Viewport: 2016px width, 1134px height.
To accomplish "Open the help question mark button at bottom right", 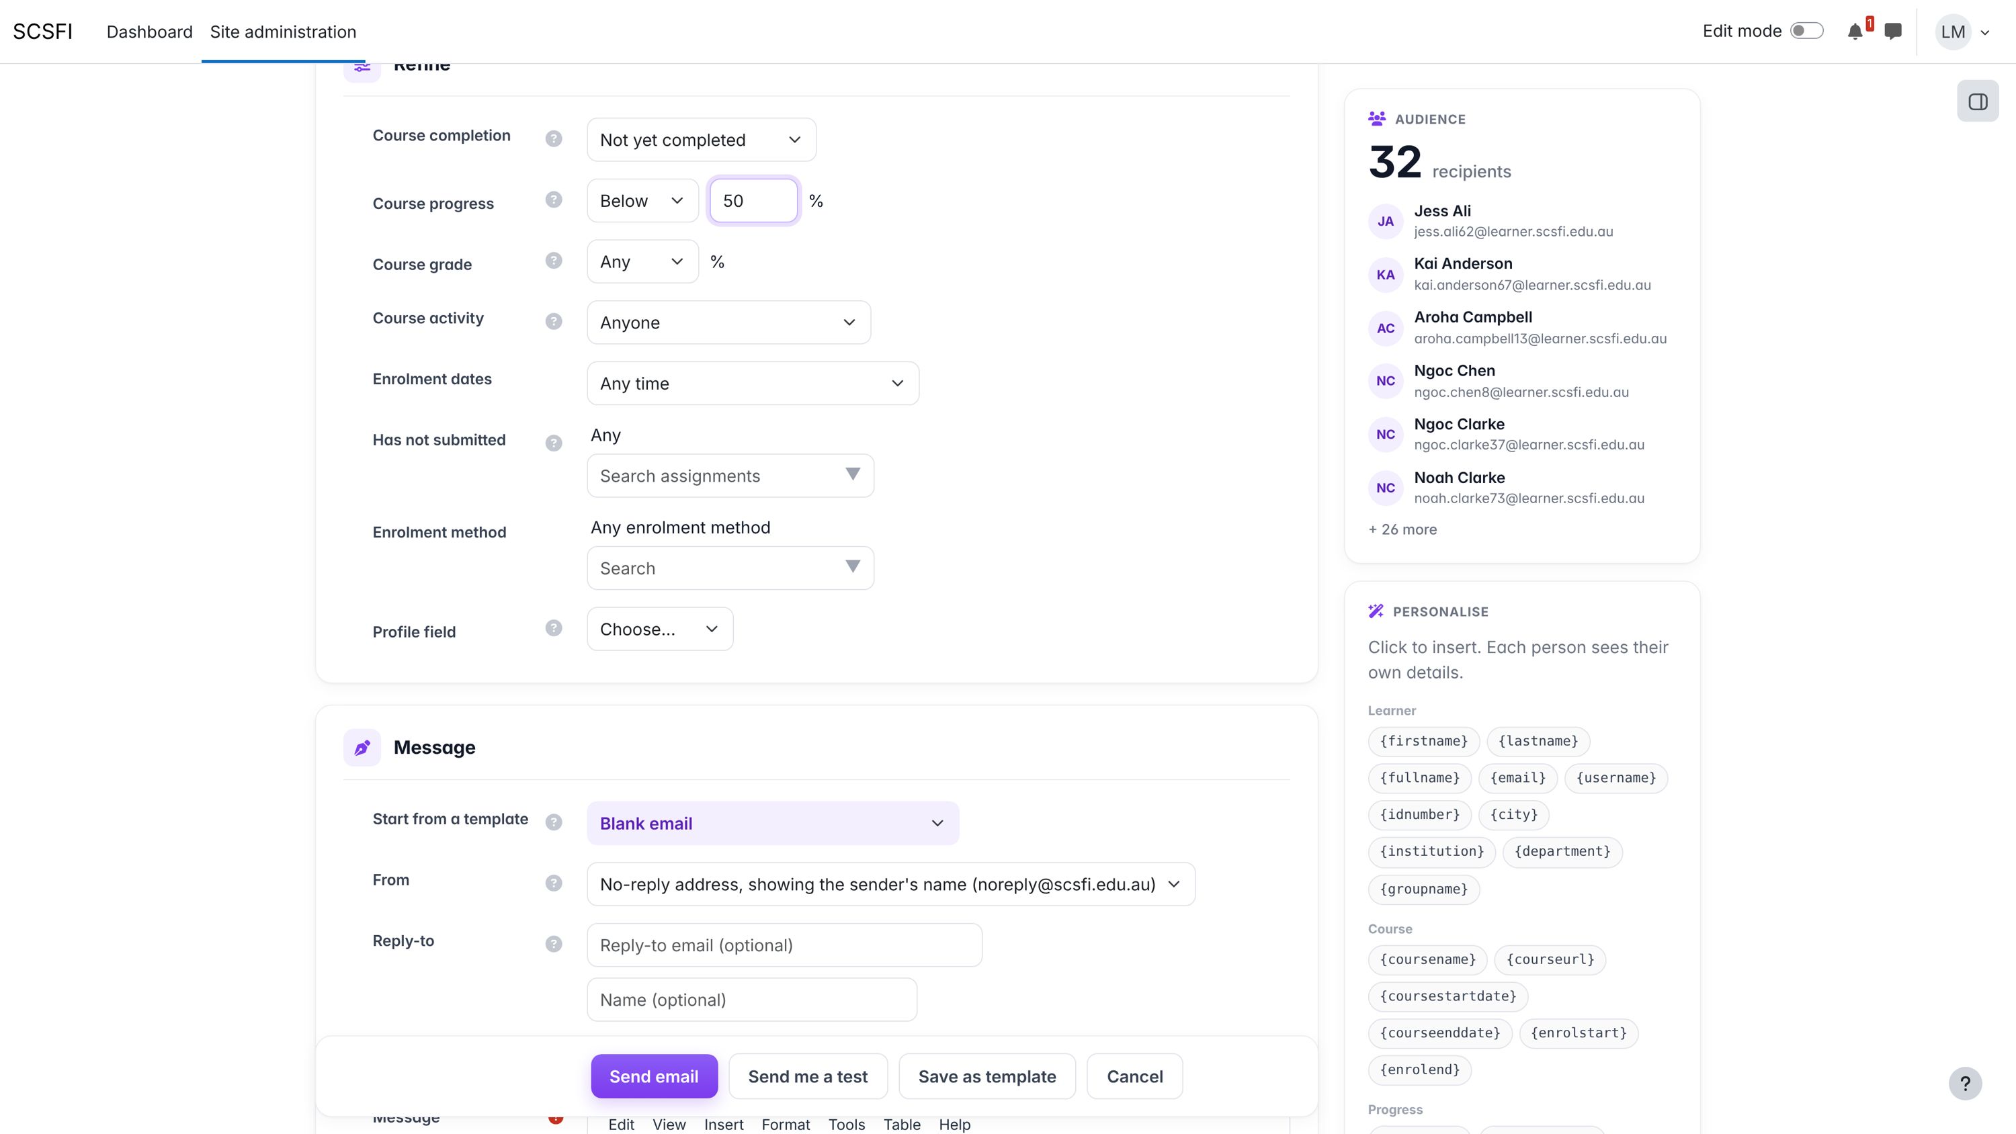I will pos(1965,1083).
